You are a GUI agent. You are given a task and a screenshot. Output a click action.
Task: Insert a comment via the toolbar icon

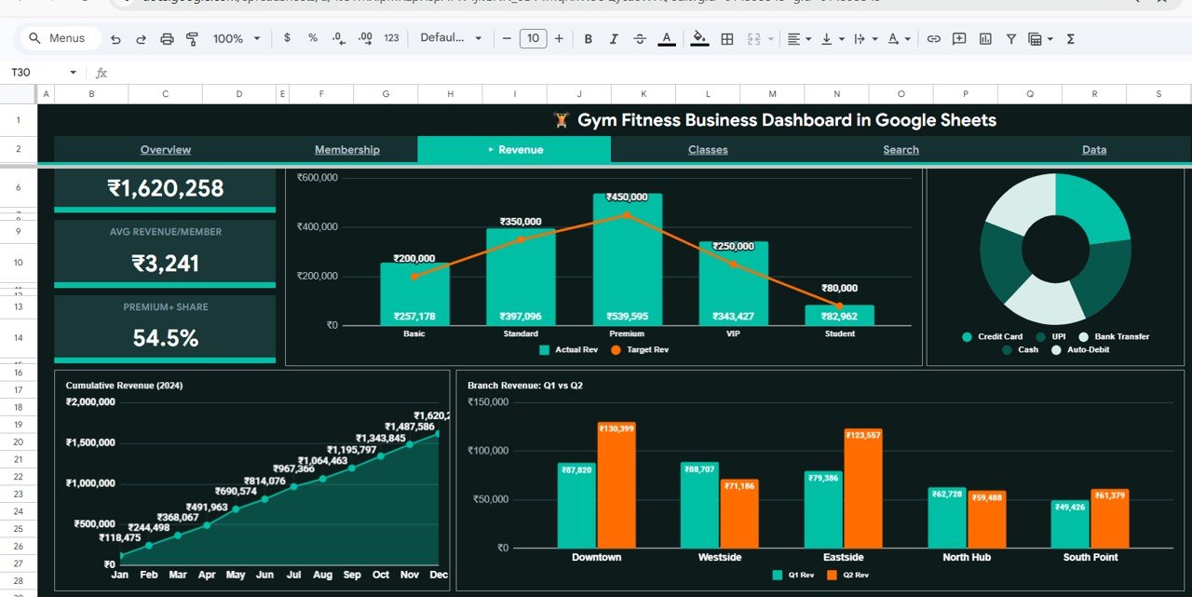click(x=959, y=38)
